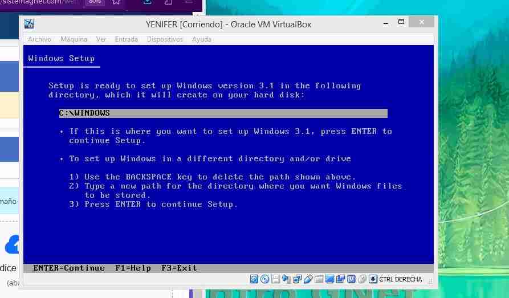Open the Ayuda menu
This screenshot has width=509, height=298.
201,39
